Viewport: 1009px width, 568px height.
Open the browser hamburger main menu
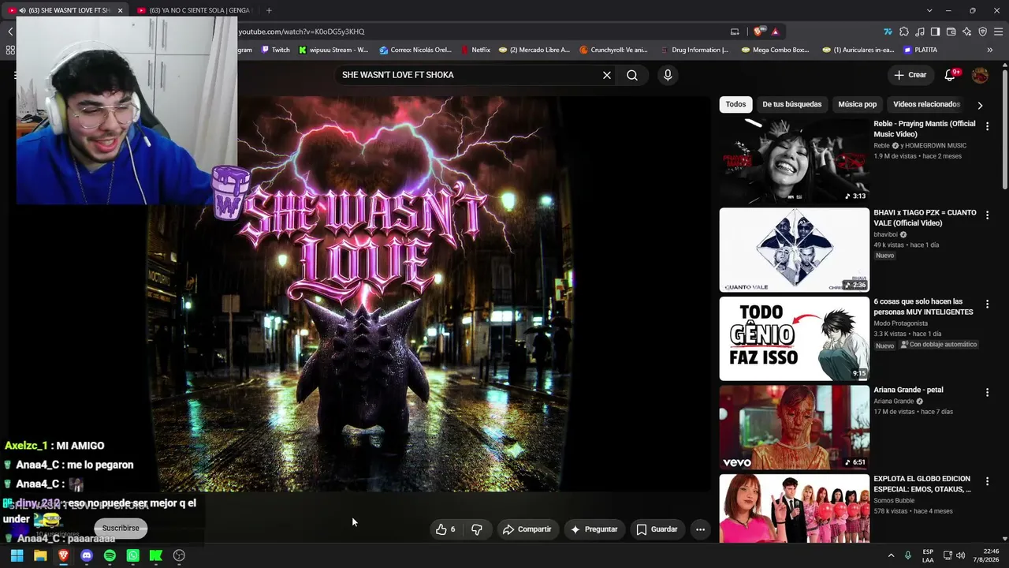[998, 32]
